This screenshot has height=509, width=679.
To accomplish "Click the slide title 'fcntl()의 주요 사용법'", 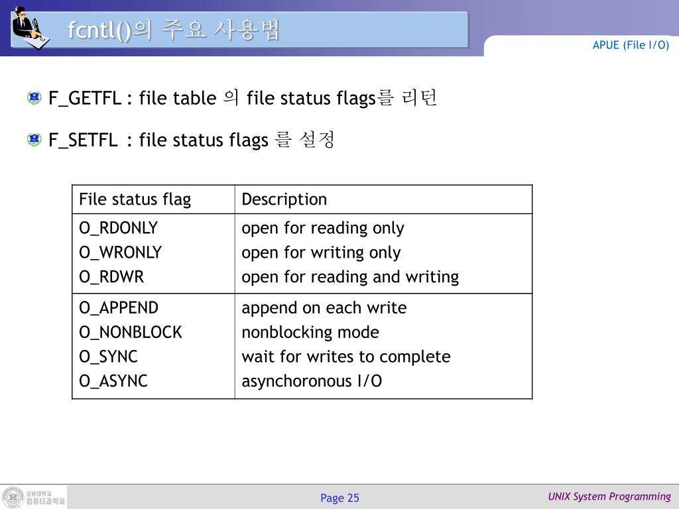I will point(174,30).
